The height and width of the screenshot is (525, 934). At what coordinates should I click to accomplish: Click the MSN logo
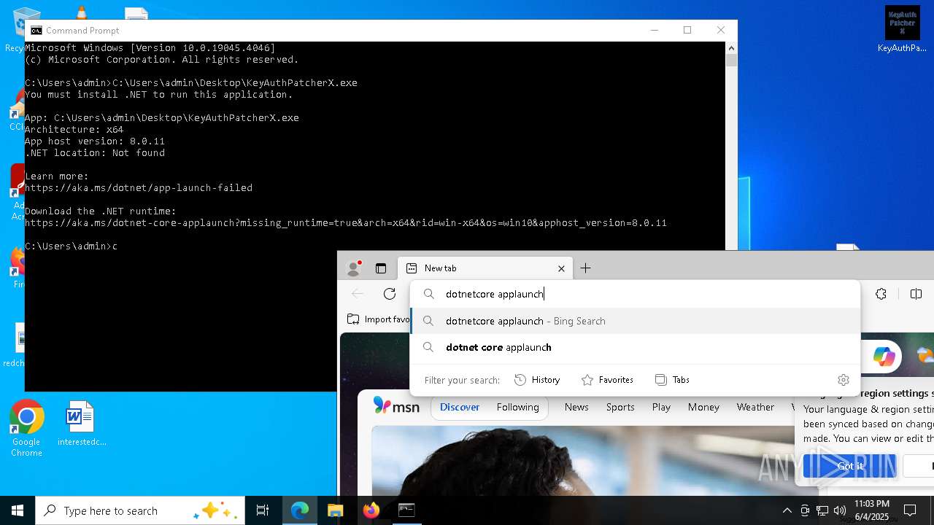pos(396,406)
